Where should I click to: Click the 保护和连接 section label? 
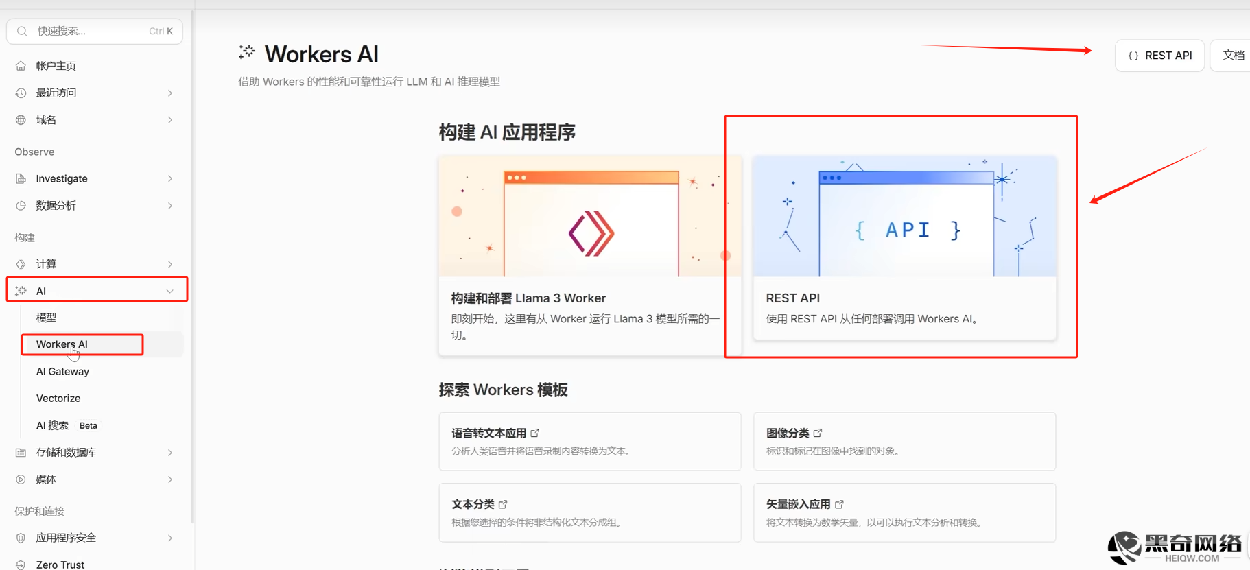pyautogui.click(x=40, y=511)
